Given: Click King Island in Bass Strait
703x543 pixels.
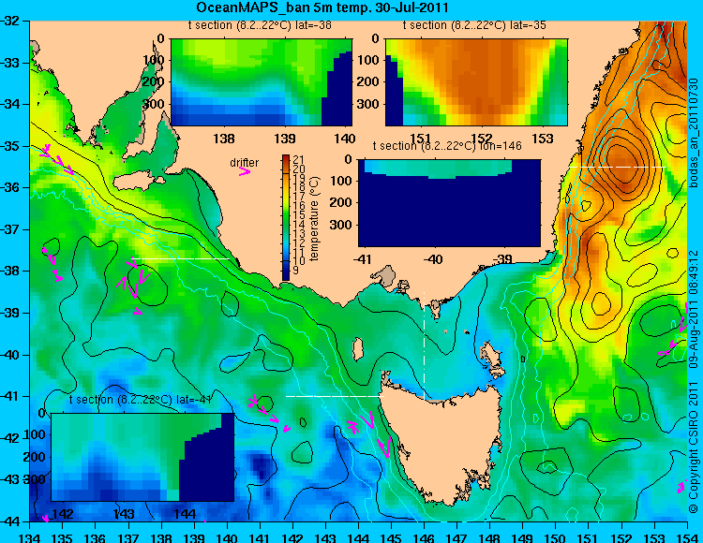Looking at the screenshot, I should pos(357,349).
